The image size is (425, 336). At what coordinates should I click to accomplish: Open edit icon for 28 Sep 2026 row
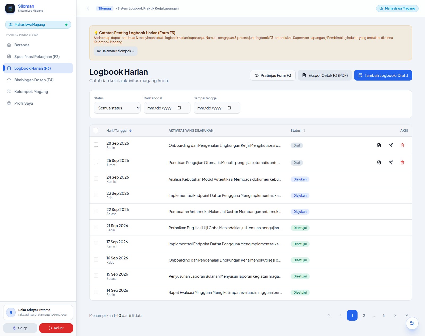point(379,145)
